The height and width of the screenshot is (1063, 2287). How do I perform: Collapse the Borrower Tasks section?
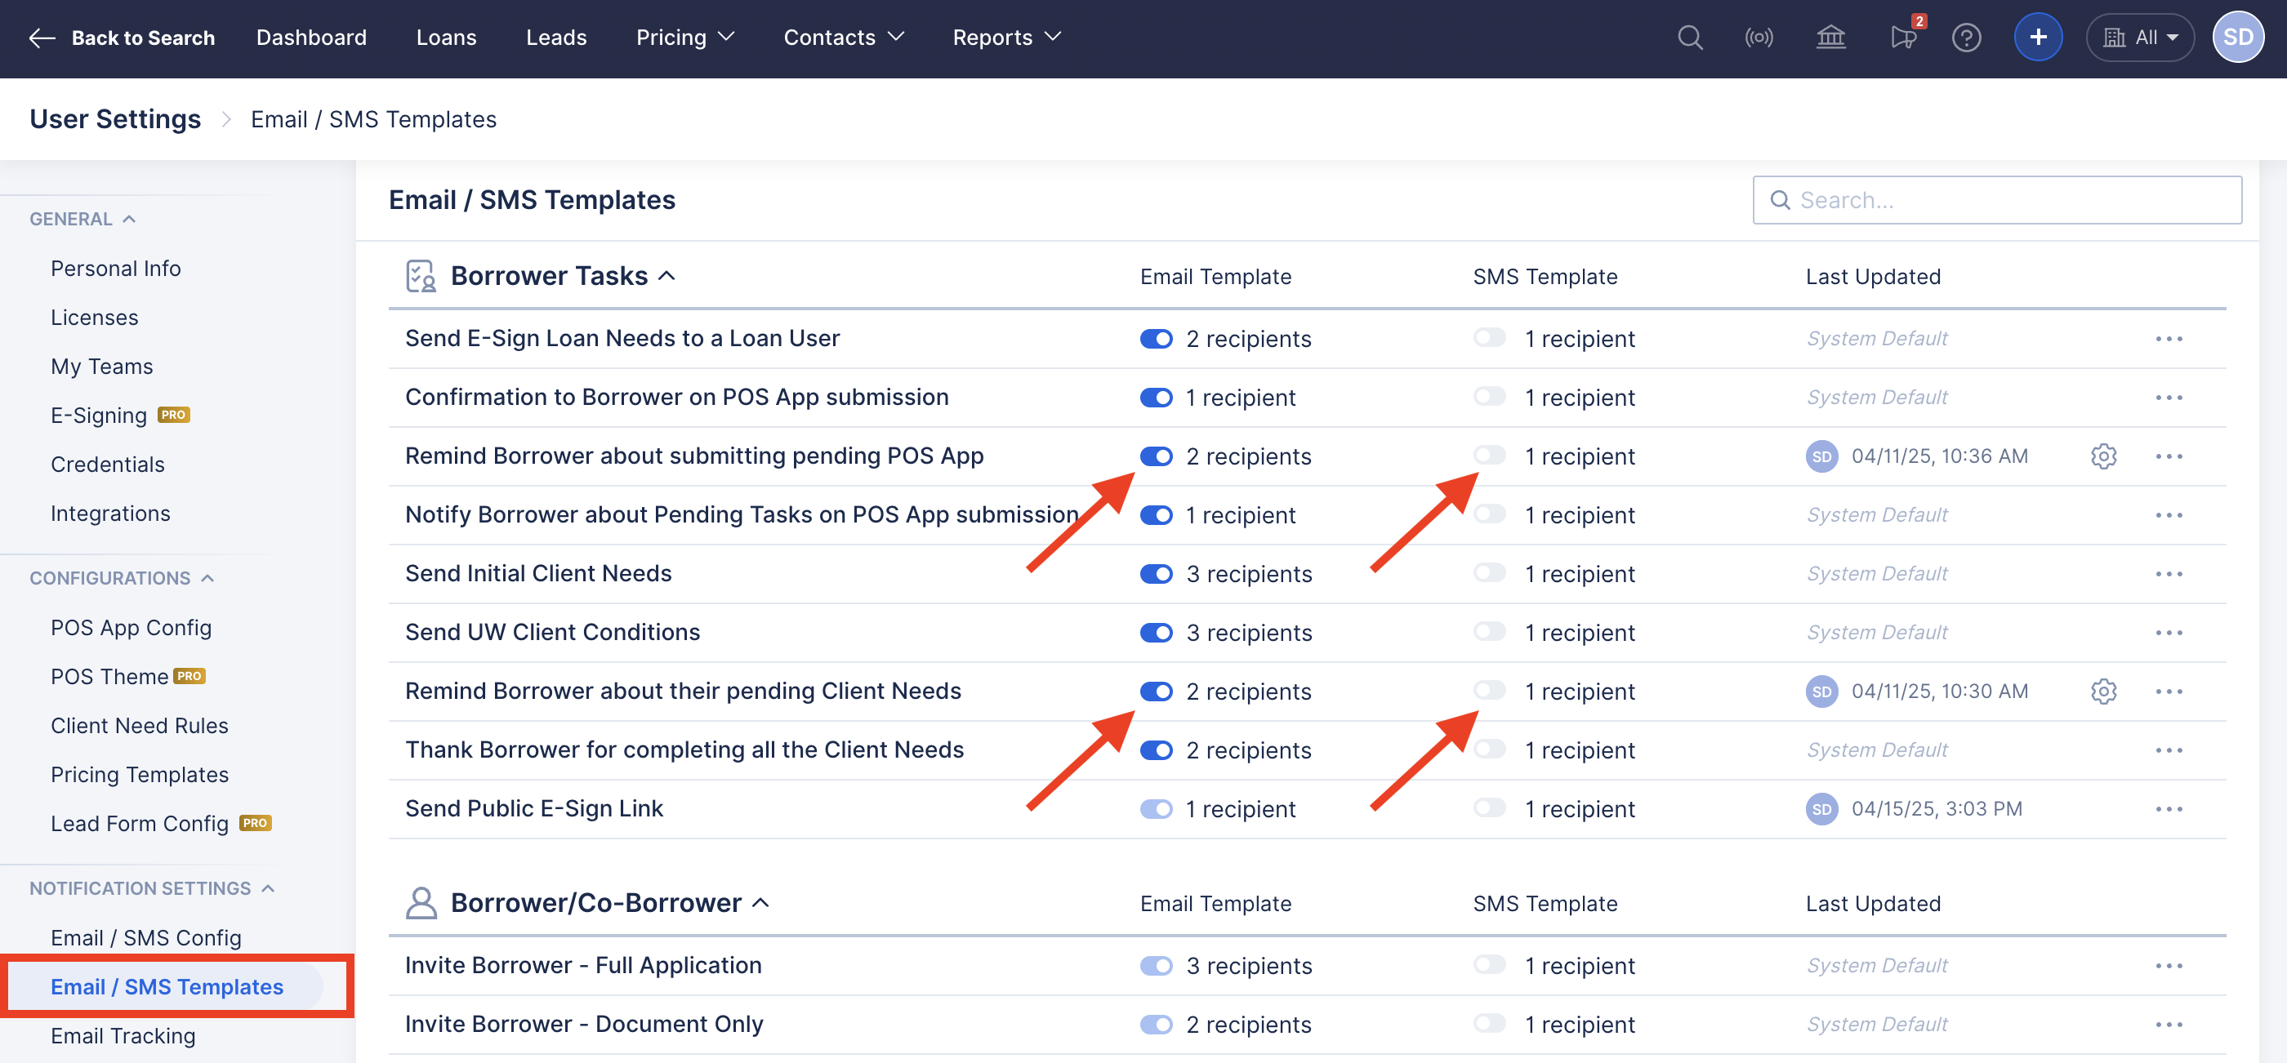point(666,276)
